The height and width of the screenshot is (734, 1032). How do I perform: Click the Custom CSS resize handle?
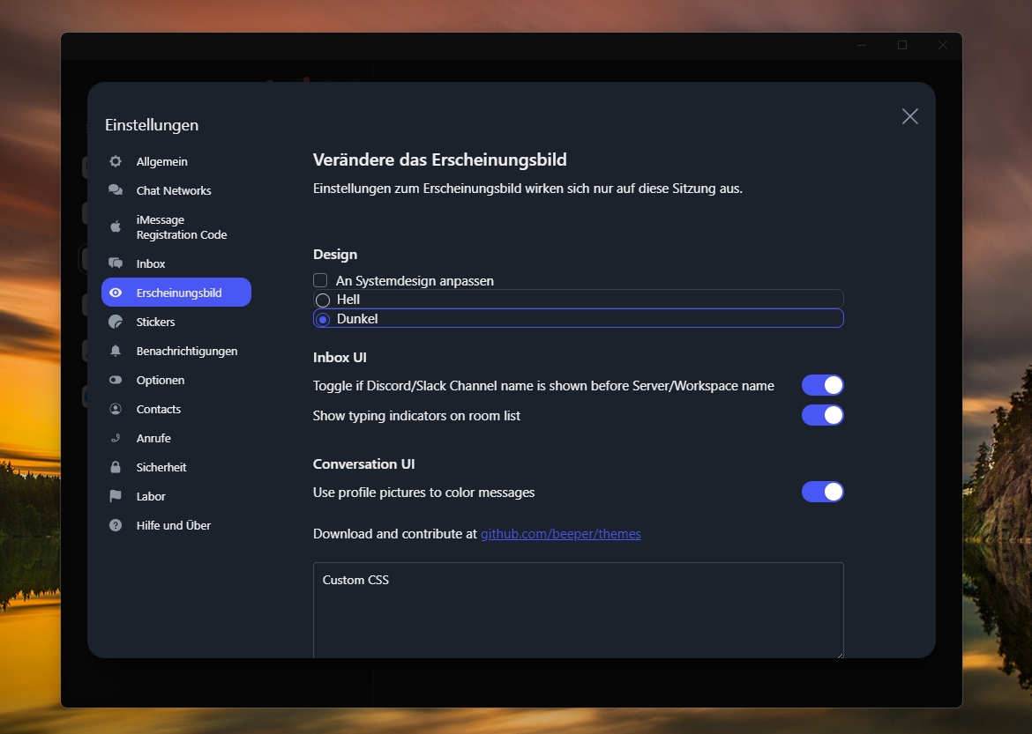click(839, 654)
